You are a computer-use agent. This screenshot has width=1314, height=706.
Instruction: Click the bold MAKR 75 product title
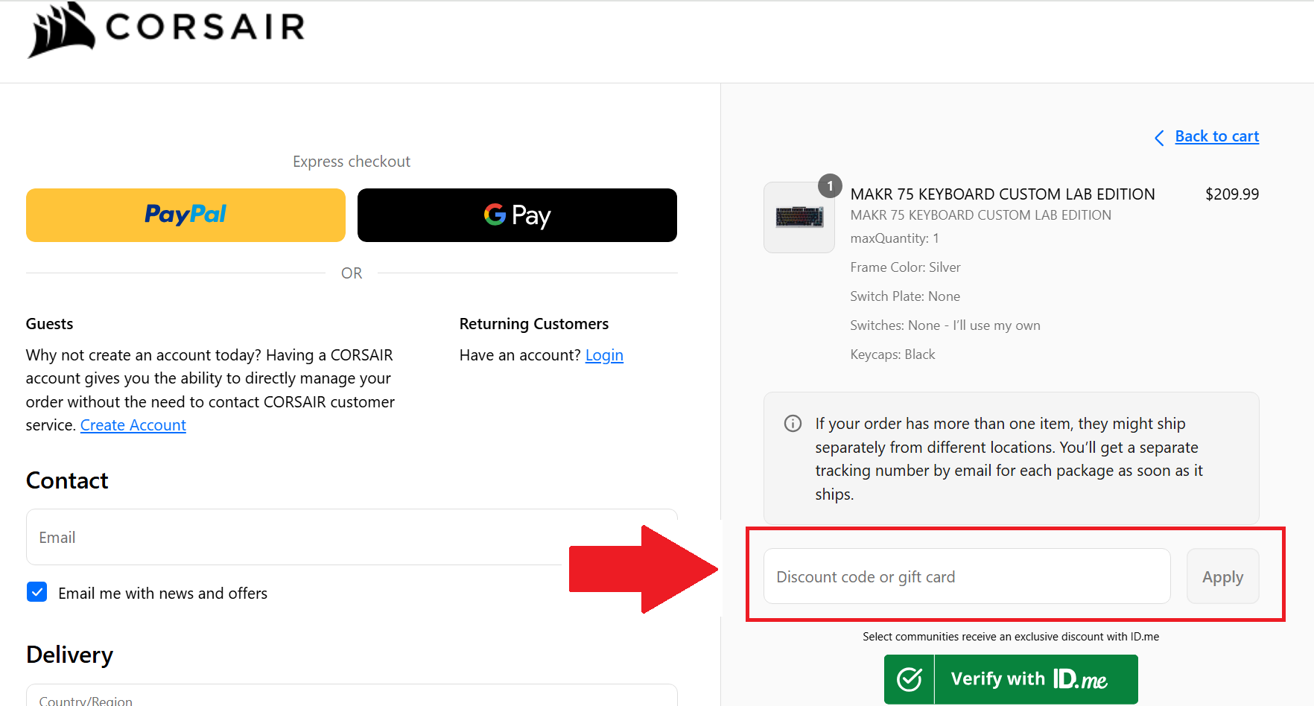1003,194
